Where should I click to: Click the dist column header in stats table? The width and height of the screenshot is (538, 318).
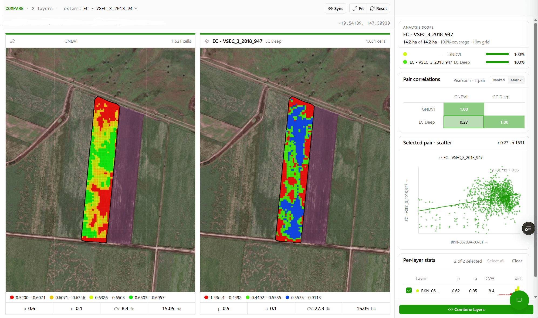coord(518,278)
